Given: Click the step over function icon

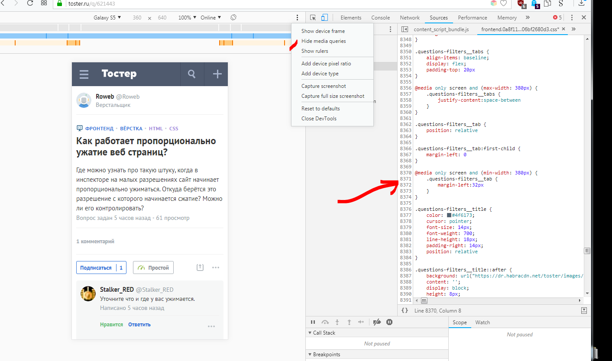Looking at the screenshot, I should click(325, 322).
